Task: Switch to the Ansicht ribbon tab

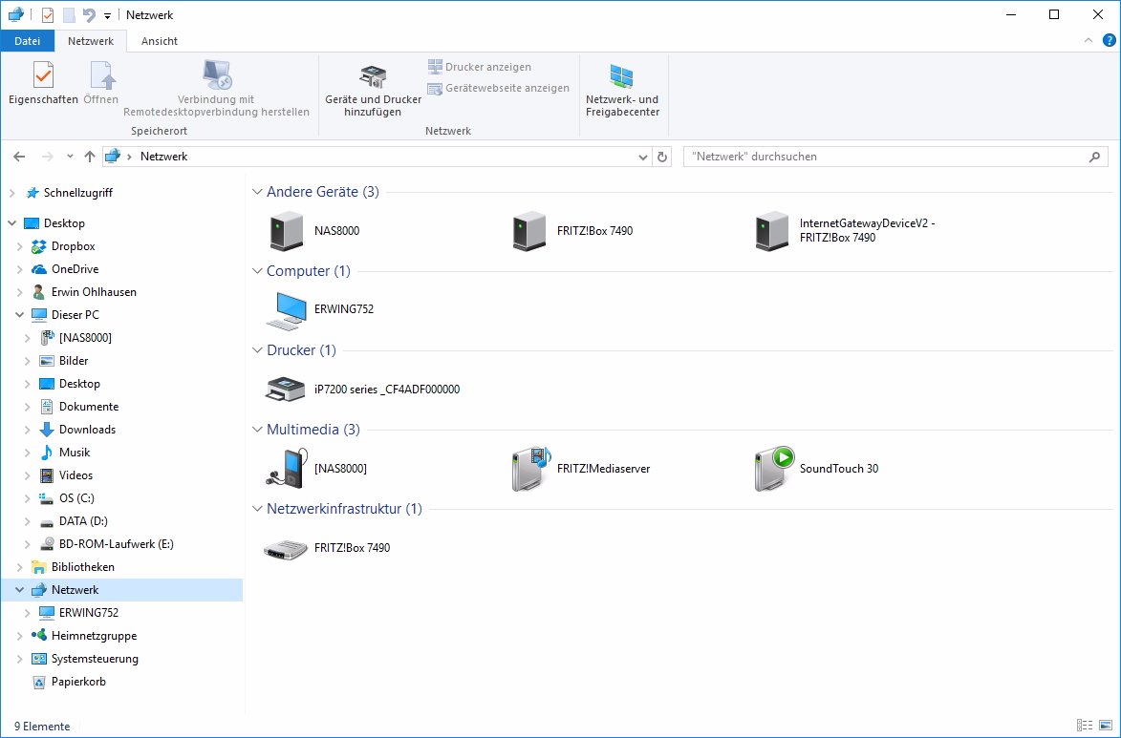Action: [x=160, y=41]
